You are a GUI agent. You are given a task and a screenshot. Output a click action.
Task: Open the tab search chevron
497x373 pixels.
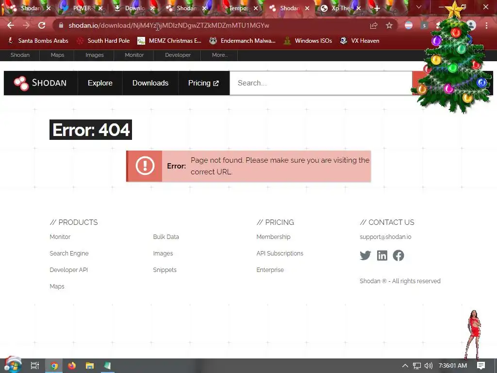[x=419, y=7]
